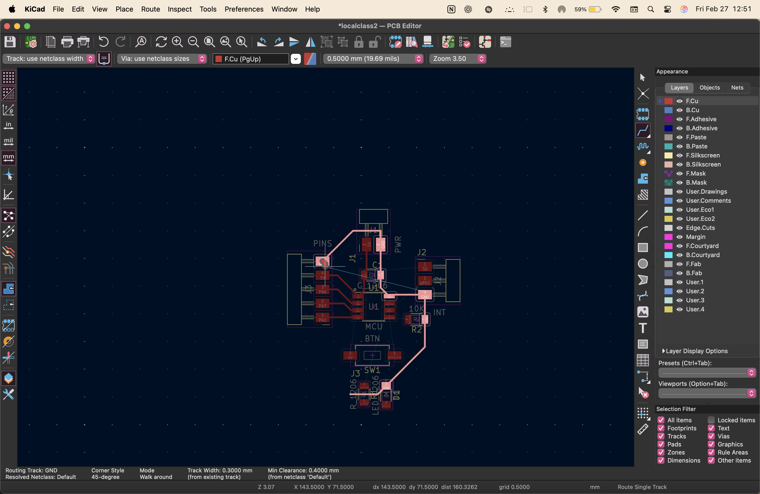
Task: Click the Zoom to Fit icon
Action: tap(209, 42)
